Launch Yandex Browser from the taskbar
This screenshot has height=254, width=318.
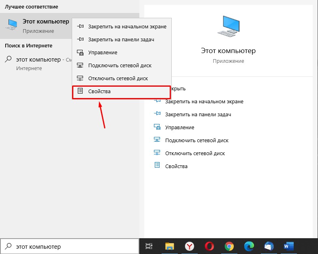[190, 246]
